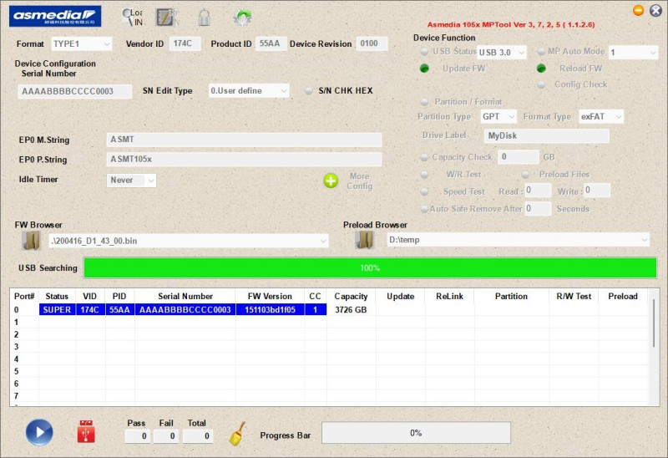Click the asmedia logo

tap(55, 16)
